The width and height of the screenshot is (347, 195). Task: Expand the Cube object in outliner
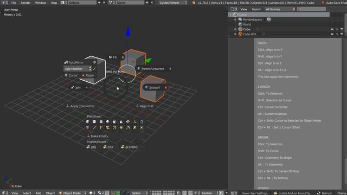pos(235,29)
